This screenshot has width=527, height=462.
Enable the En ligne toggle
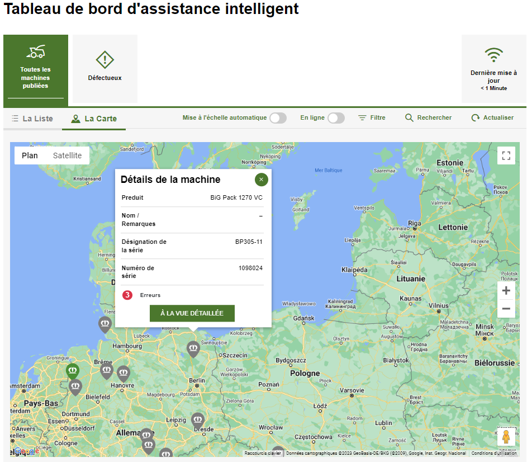(x=336, y=118)
